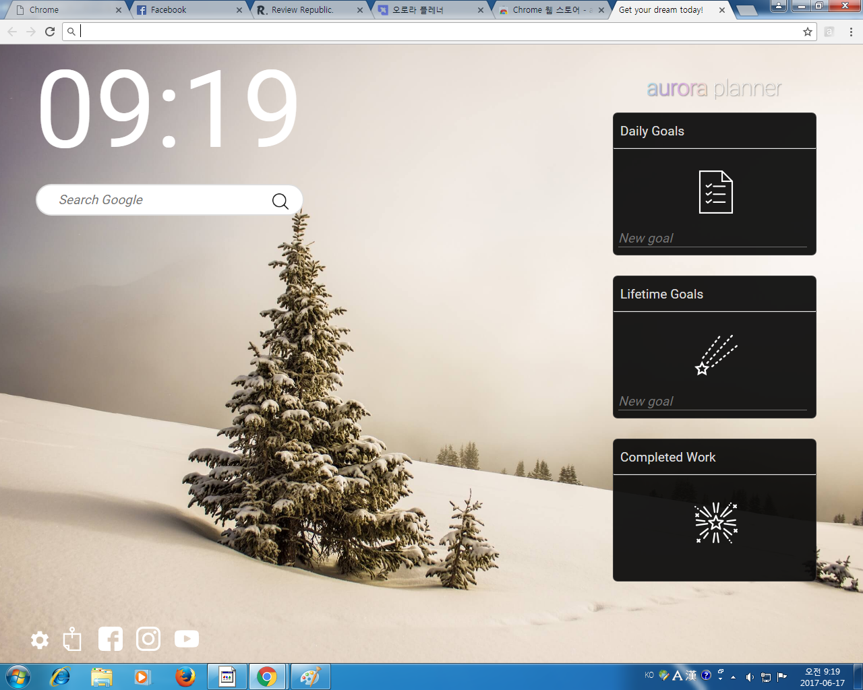
Task: Click the Hanja 漢 conversion icon
Action: [691, 675]
